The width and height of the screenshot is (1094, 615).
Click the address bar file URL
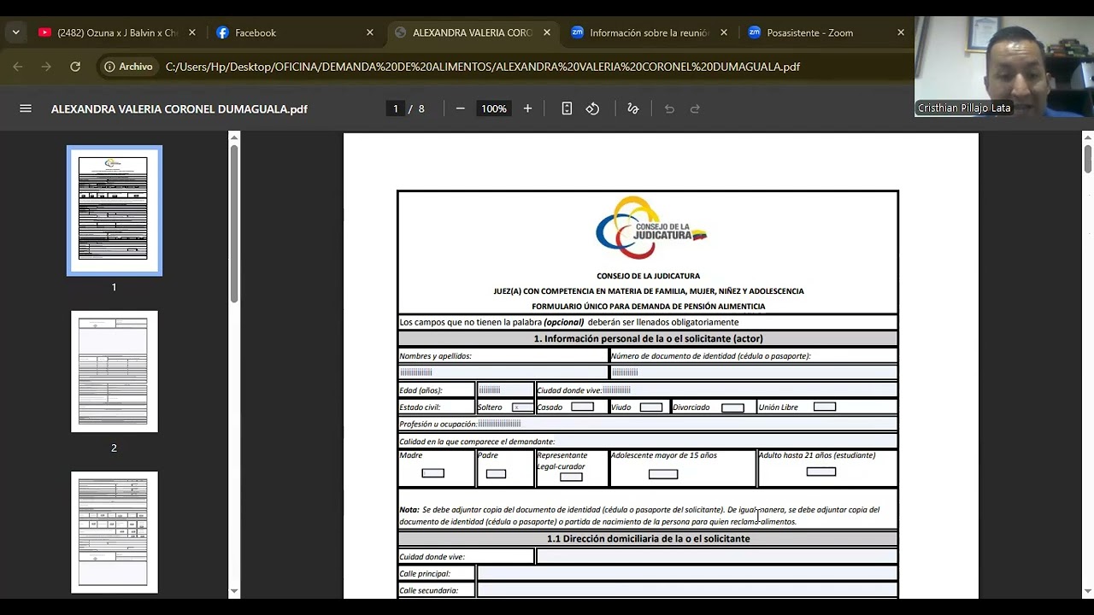pyautogui.click(x=483, y=66)
